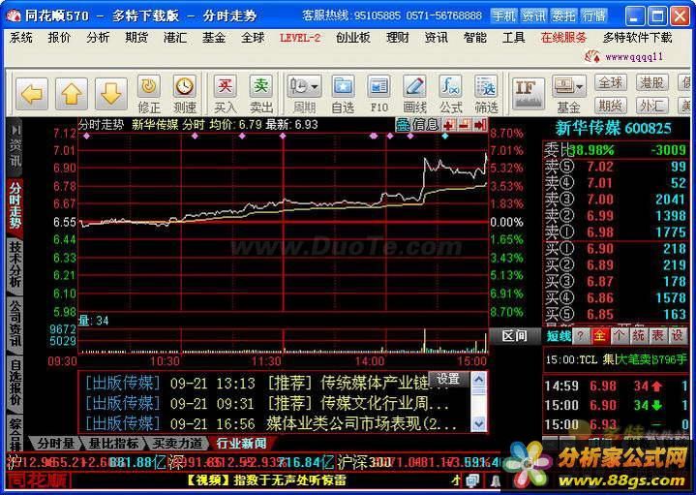This screenshot has width=696, height=495.
Task: Open the LEVEL-2 menu
Action: pos(300,38)
